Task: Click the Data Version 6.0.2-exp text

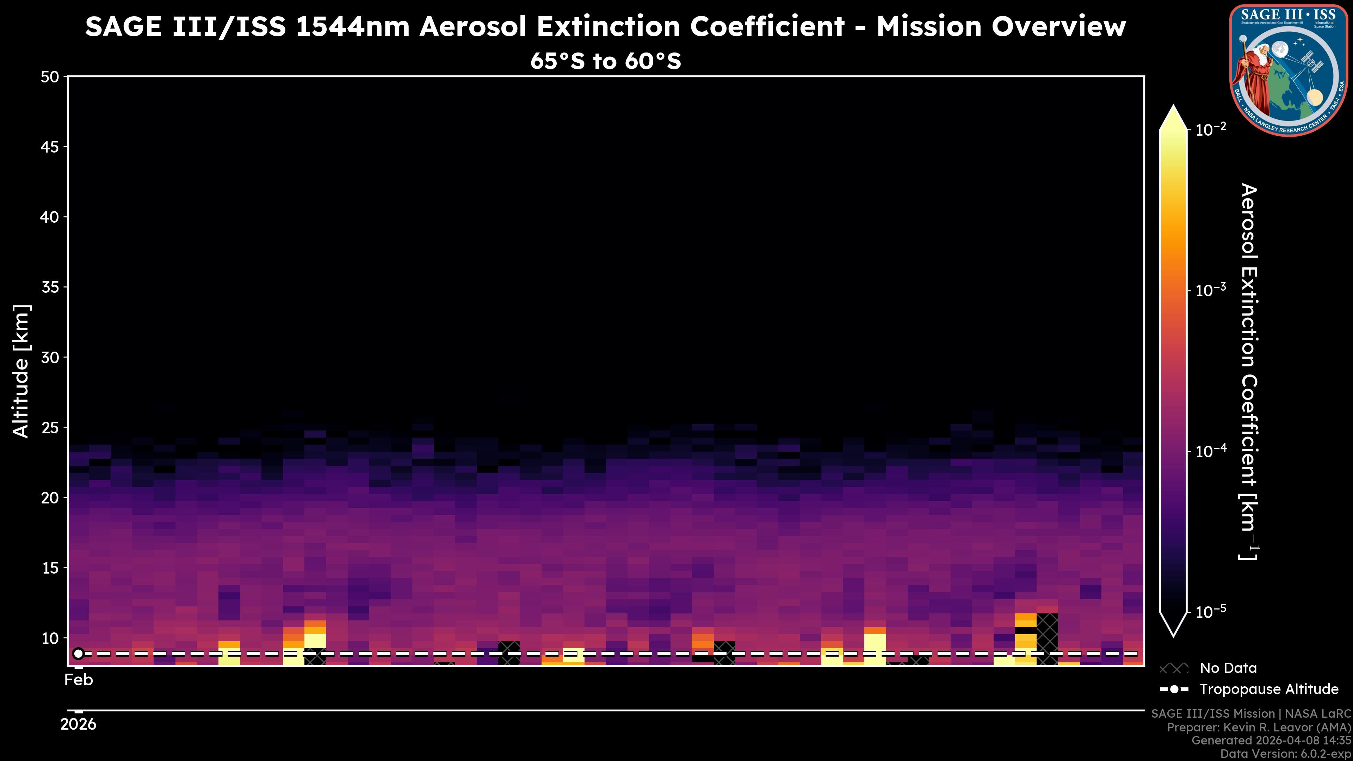Action: [x=1285, y=754]
